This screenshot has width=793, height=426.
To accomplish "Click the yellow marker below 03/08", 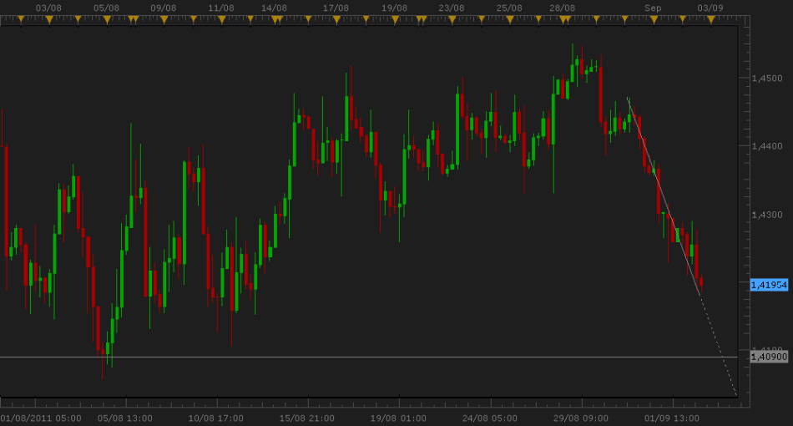I will point(48,19).
